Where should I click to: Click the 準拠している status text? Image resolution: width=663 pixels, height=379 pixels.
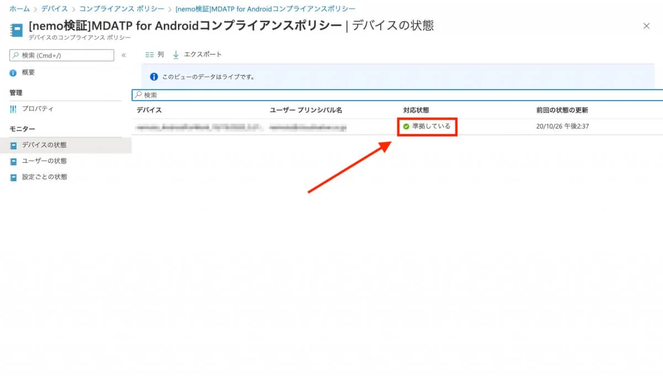coord(432,126)
